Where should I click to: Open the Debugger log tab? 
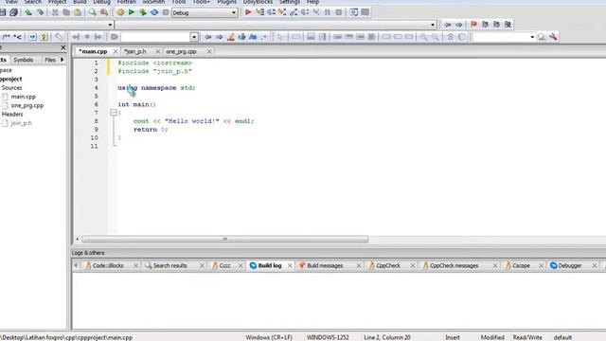570,265
